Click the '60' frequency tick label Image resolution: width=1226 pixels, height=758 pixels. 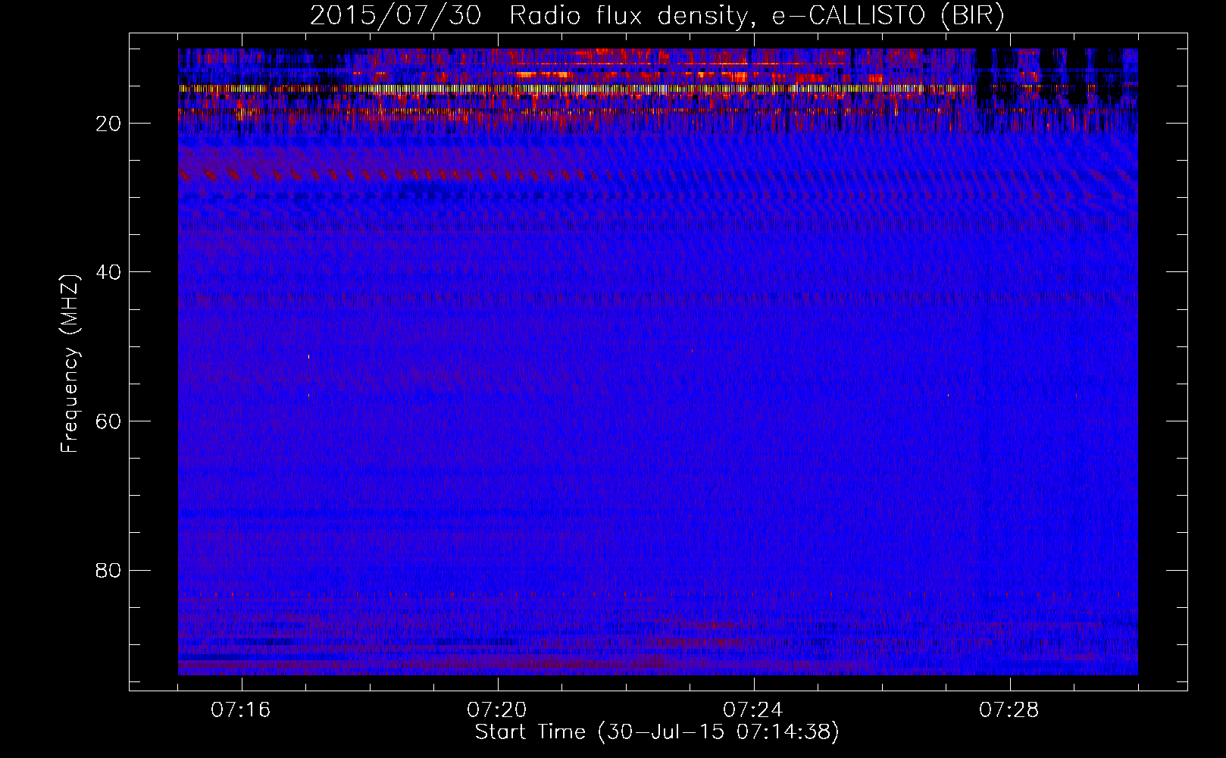(109, 421)
